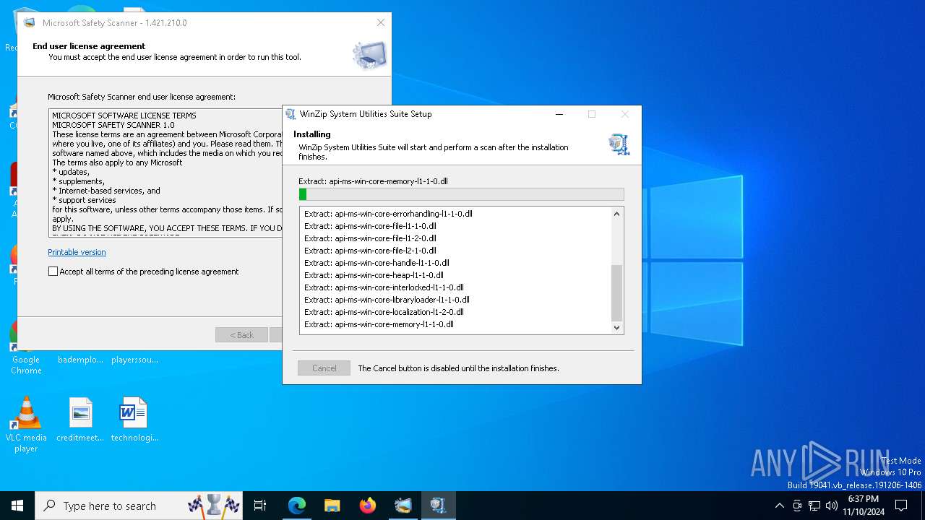Screen dimensions: 925x520
Task: Open the notification center icon
Action: [x=901, y=506]
